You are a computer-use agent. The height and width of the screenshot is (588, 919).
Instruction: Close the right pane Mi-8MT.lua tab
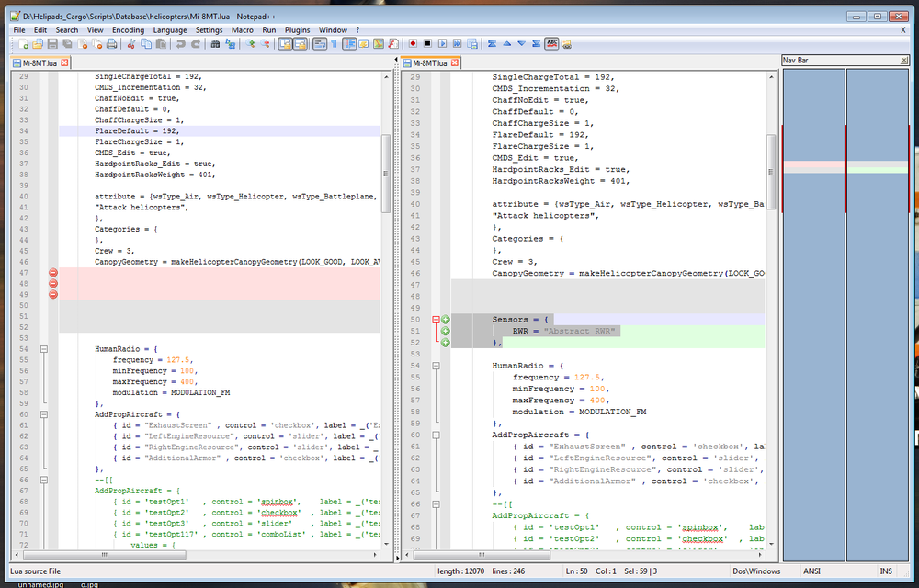pos(454,63)
